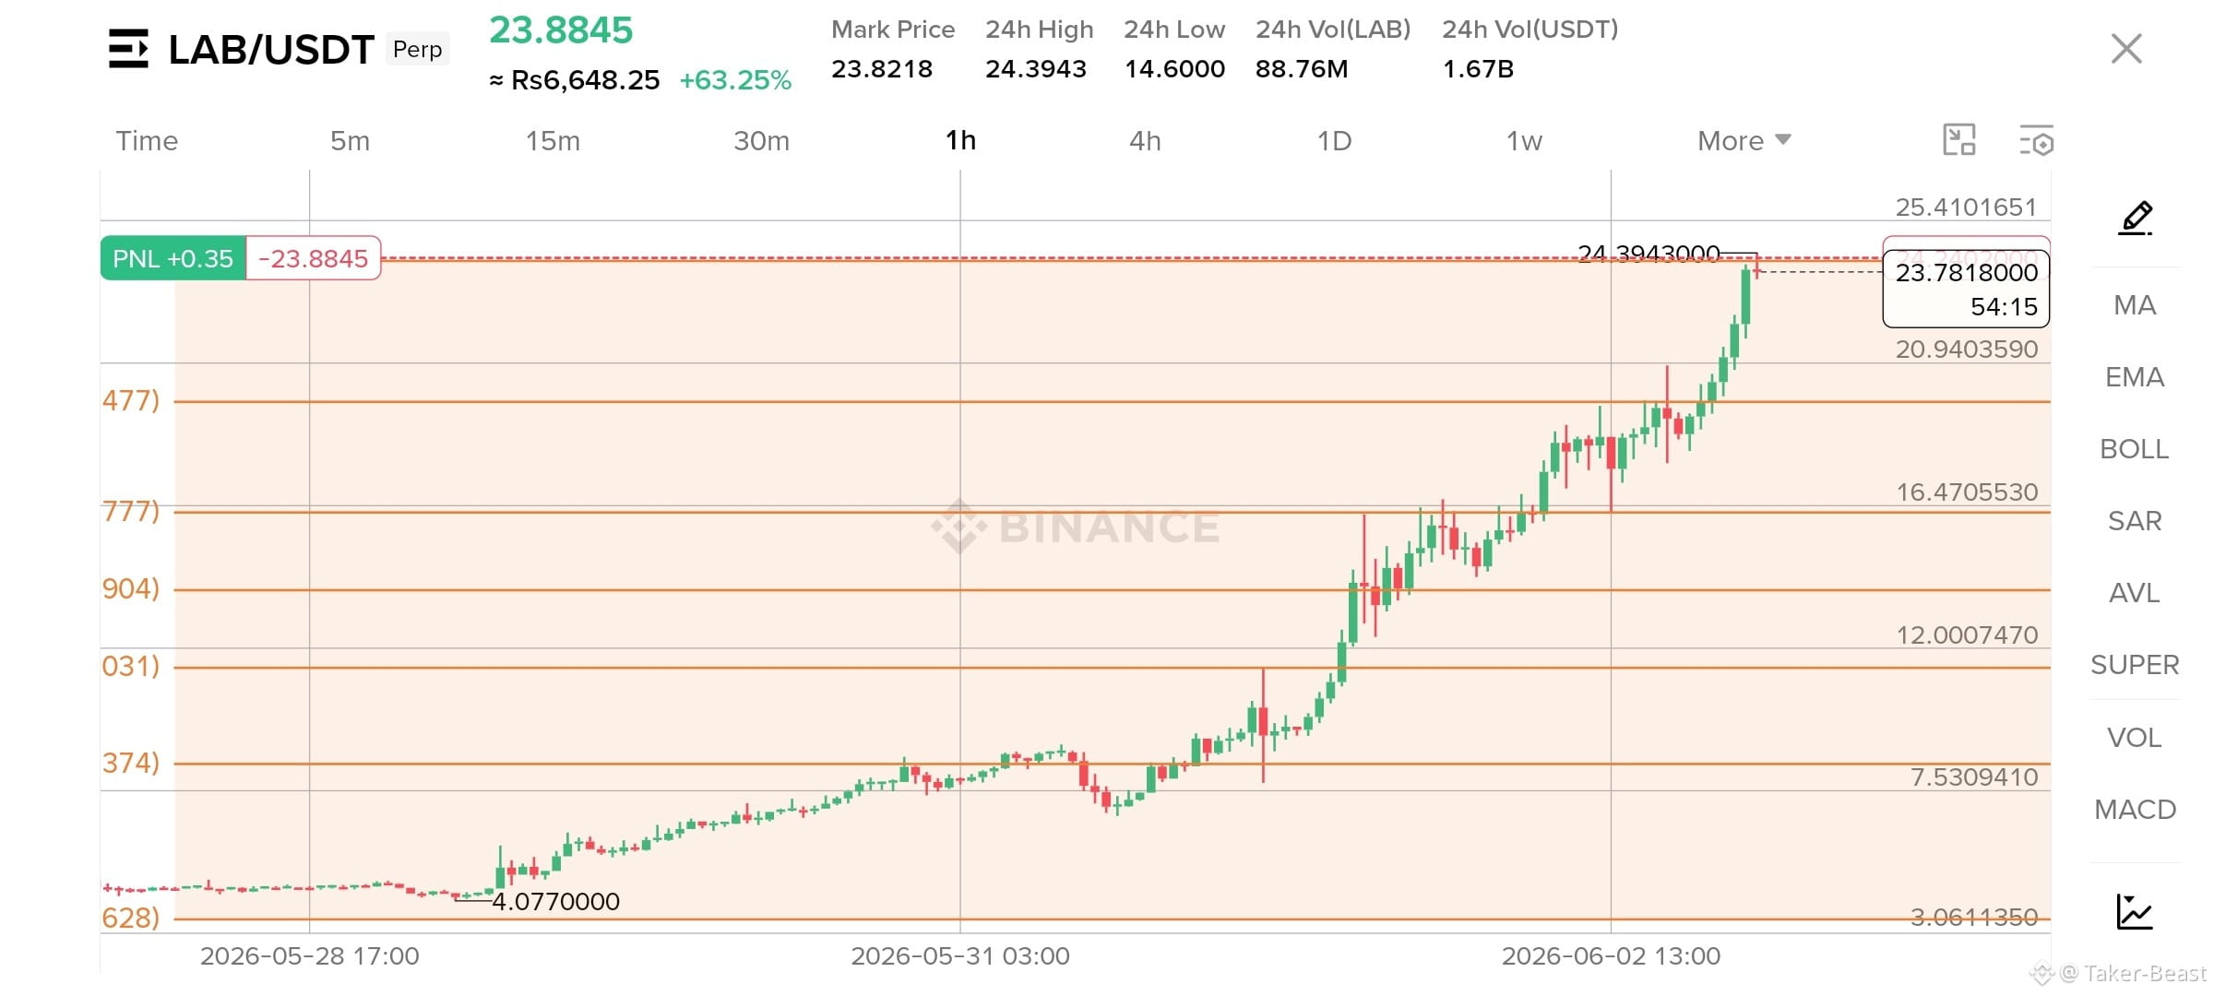Screen dimensions: 2214x996
Task: Click the 24.3943000 high price marker
Action: (1649, 253)
